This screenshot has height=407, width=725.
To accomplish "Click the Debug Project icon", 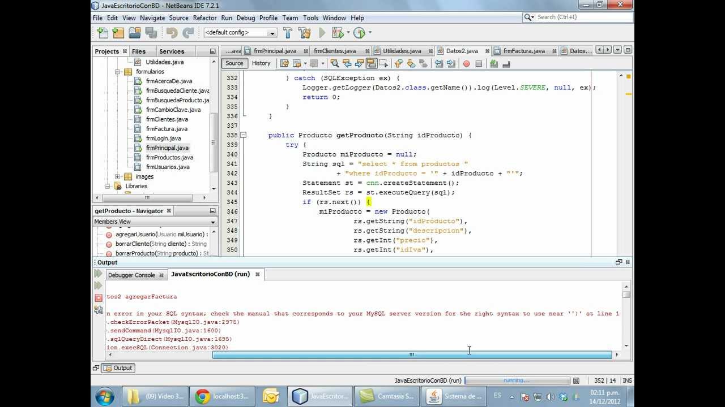I will click(338, 33).
